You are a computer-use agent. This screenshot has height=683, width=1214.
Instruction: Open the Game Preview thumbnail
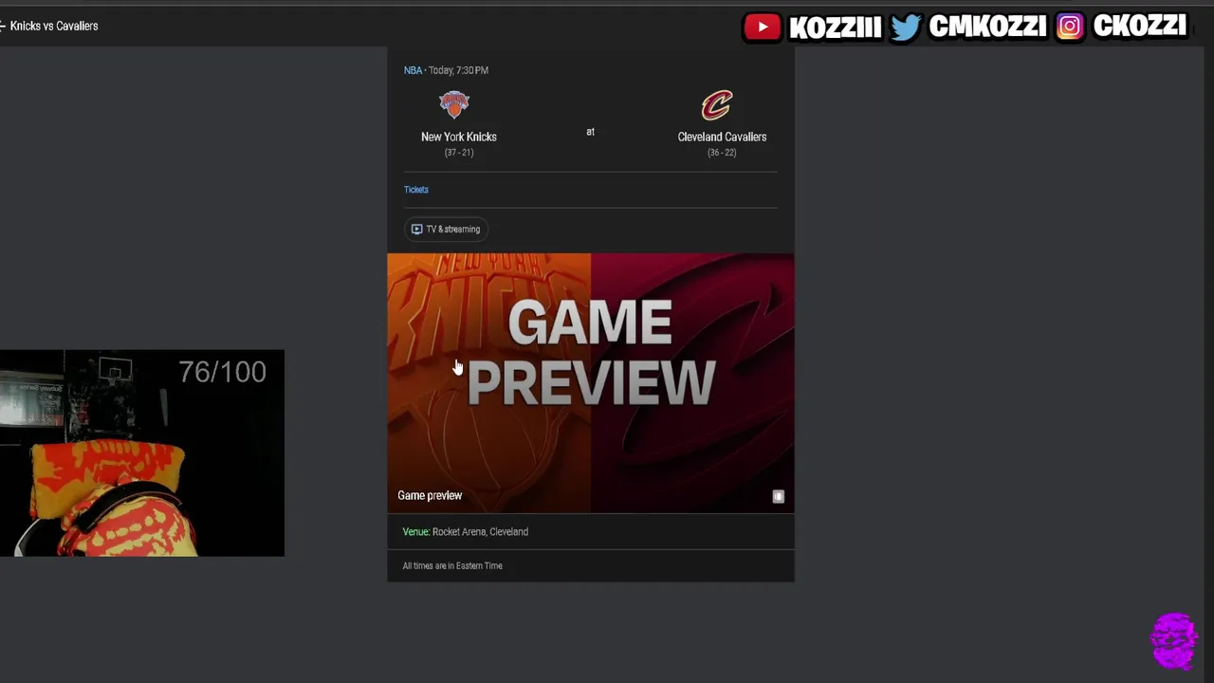[590, 382]
